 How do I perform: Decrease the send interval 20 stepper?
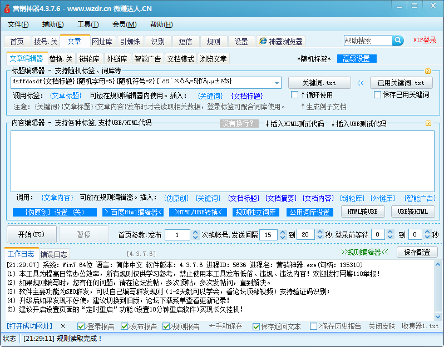click(x=320, y=238)
